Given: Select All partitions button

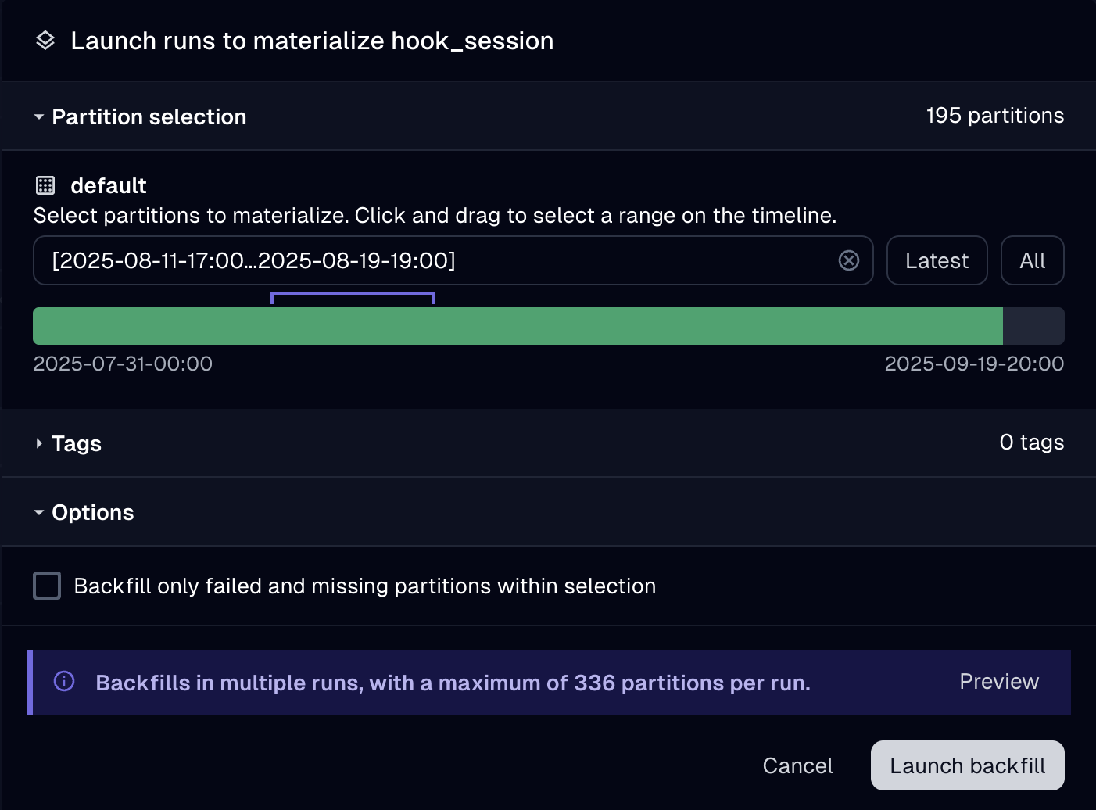Looking at the screenshot, I should click(1033, 260).
